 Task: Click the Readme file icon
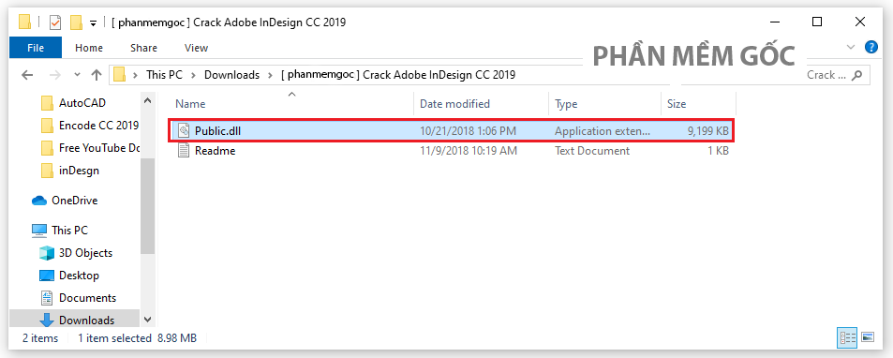tap(184, 151)
